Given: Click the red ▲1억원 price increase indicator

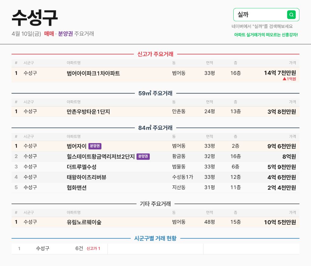Looking at the screenshot, I should click(x=289, y=79).
